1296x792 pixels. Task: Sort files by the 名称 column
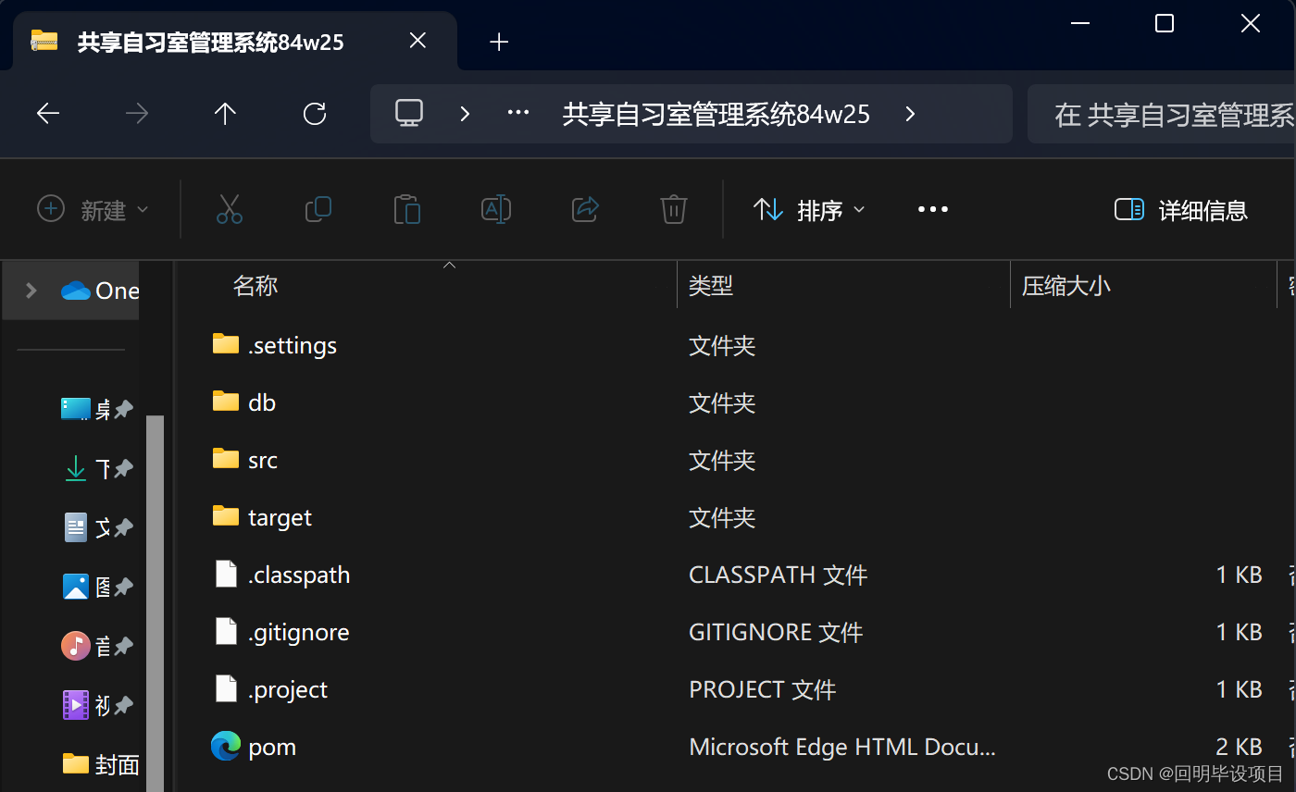(255, 285)
